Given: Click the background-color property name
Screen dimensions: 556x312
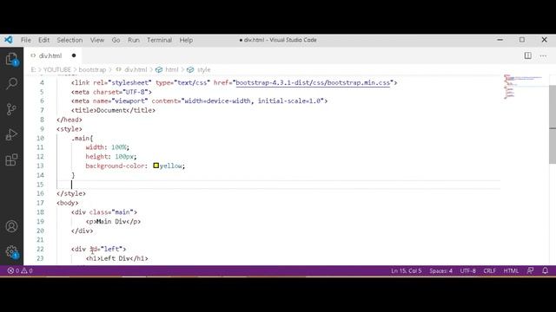Looking at the screenshot, I should (115, 166).
